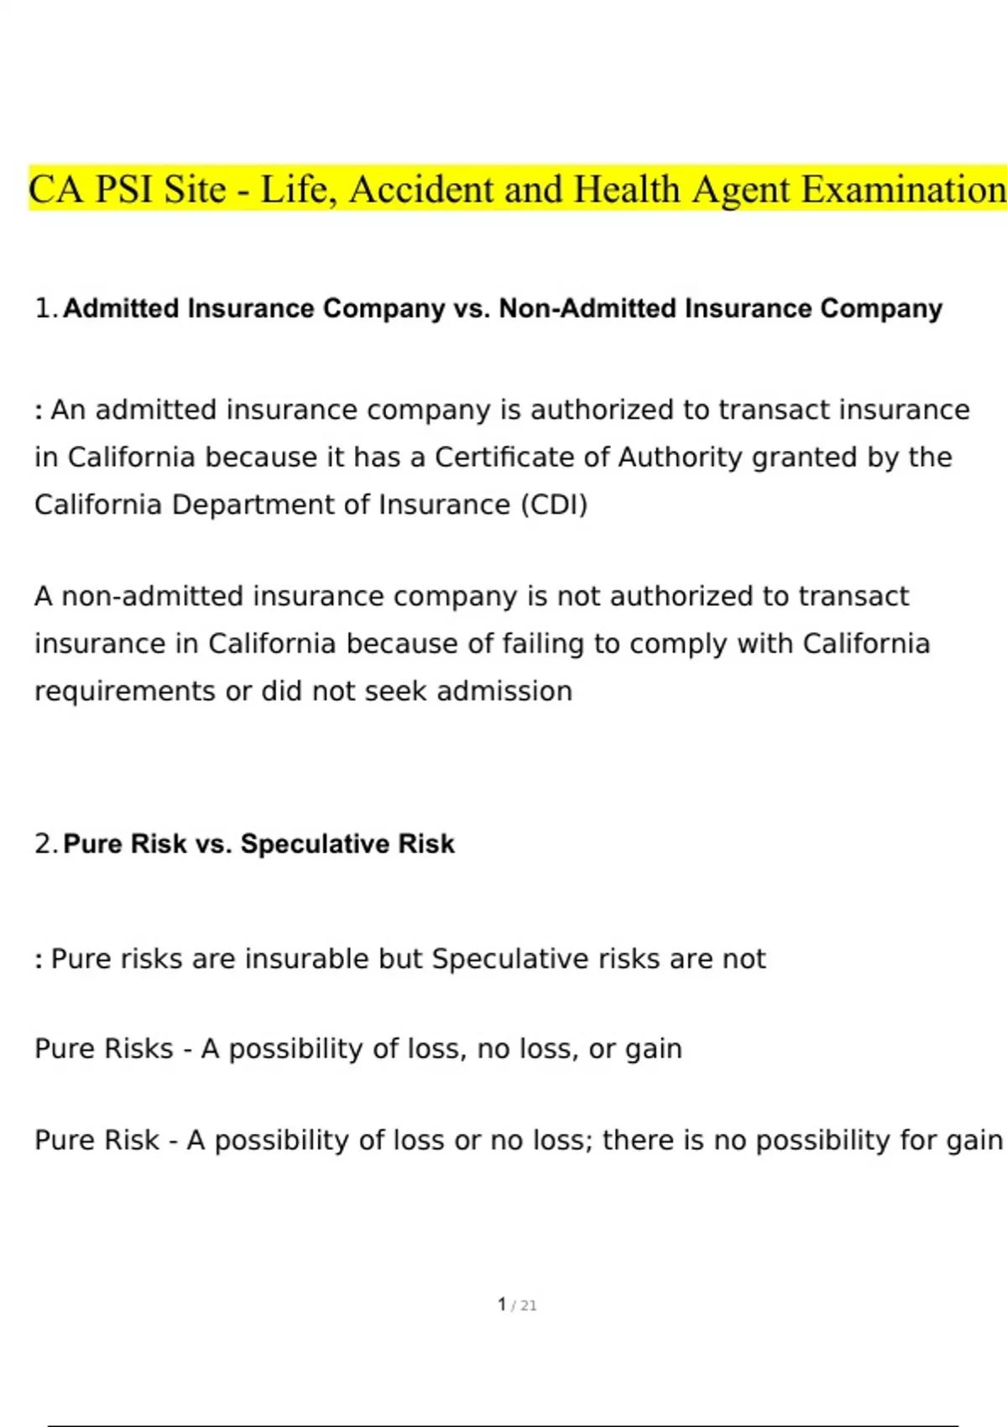The width and height of the screenshot is (1007, 1427).
Task: Click the (CDI) abbreviation
Action: click(554, 504)
